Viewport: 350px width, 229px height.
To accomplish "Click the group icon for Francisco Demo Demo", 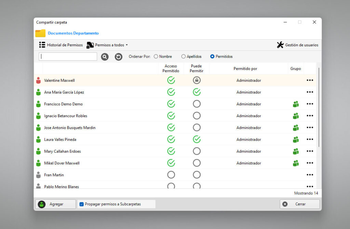I will pos(296,104).
